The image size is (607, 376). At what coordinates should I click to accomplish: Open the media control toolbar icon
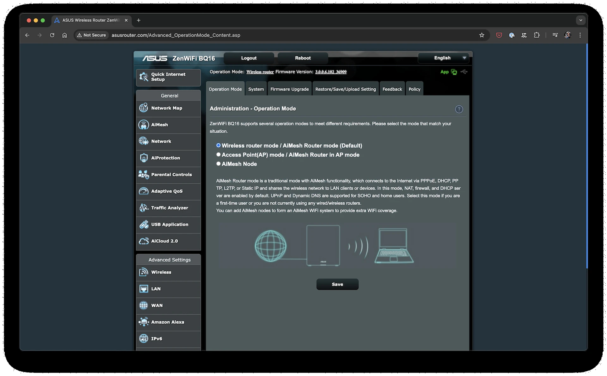click(x=555, y=35)
